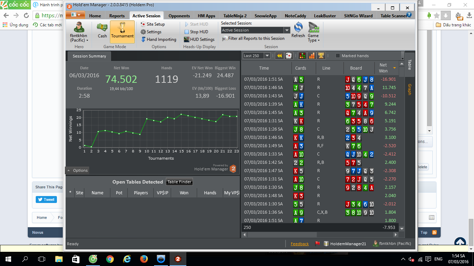The image size is (474, 266).
Task: Click the Table Finder button
Action: tap(179, 182)
